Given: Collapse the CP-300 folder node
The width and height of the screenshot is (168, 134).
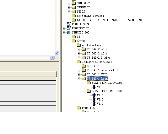Looking at the screenshot, I should 69,41.
